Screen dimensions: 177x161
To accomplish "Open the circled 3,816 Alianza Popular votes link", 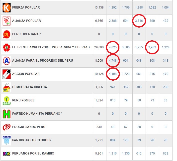I will (x=139, y=21).
